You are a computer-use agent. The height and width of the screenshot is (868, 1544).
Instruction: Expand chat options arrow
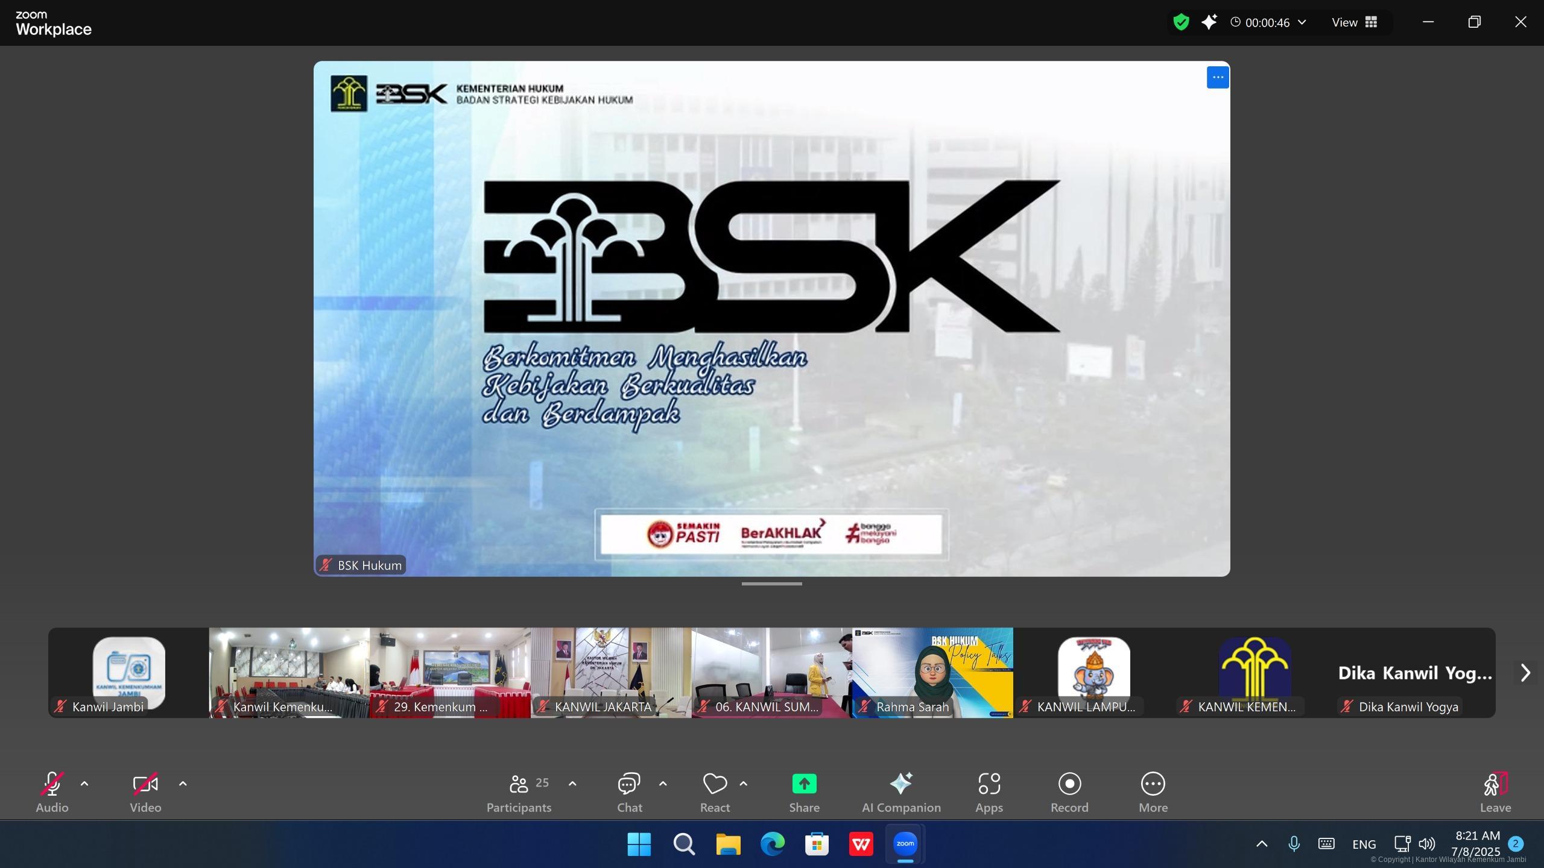663,784
